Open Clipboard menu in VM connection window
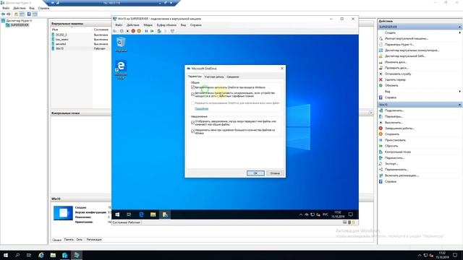Image resolution: width=463 pixels, height=260 pixels. pyautogui.click(x=166, y=25)
